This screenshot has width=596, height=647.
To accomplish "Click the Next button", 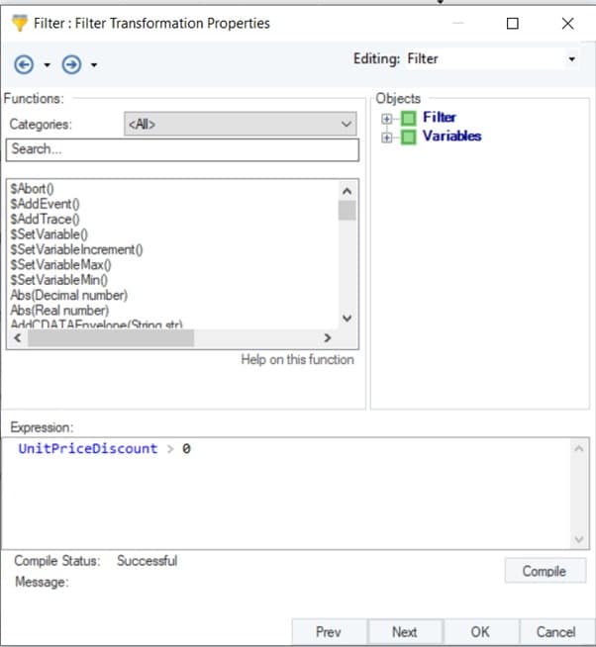I will tap(404, 632).
